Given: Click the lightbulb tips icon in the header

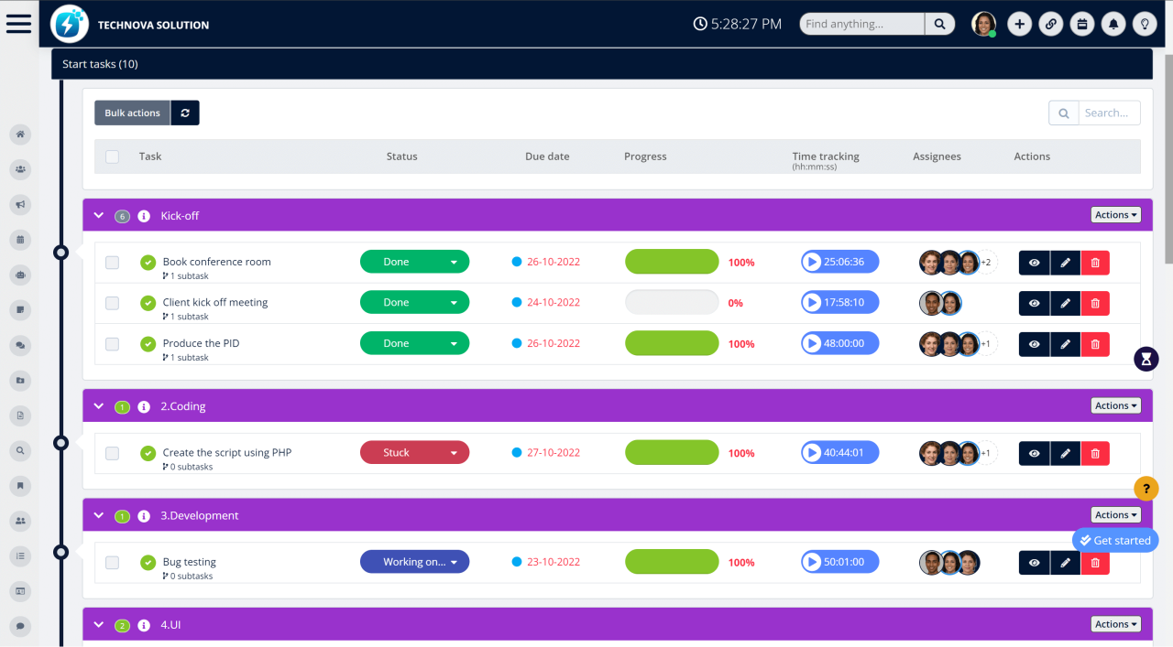Looking at the screenshot, I should pos(1145,24).
